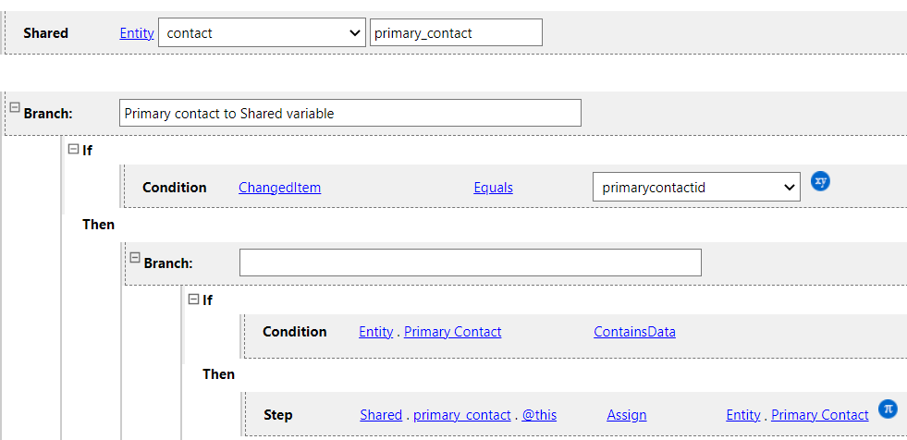This screenshot has height=440, width=907.
Task: Click the Equals operator link
Action: point(493,188)
